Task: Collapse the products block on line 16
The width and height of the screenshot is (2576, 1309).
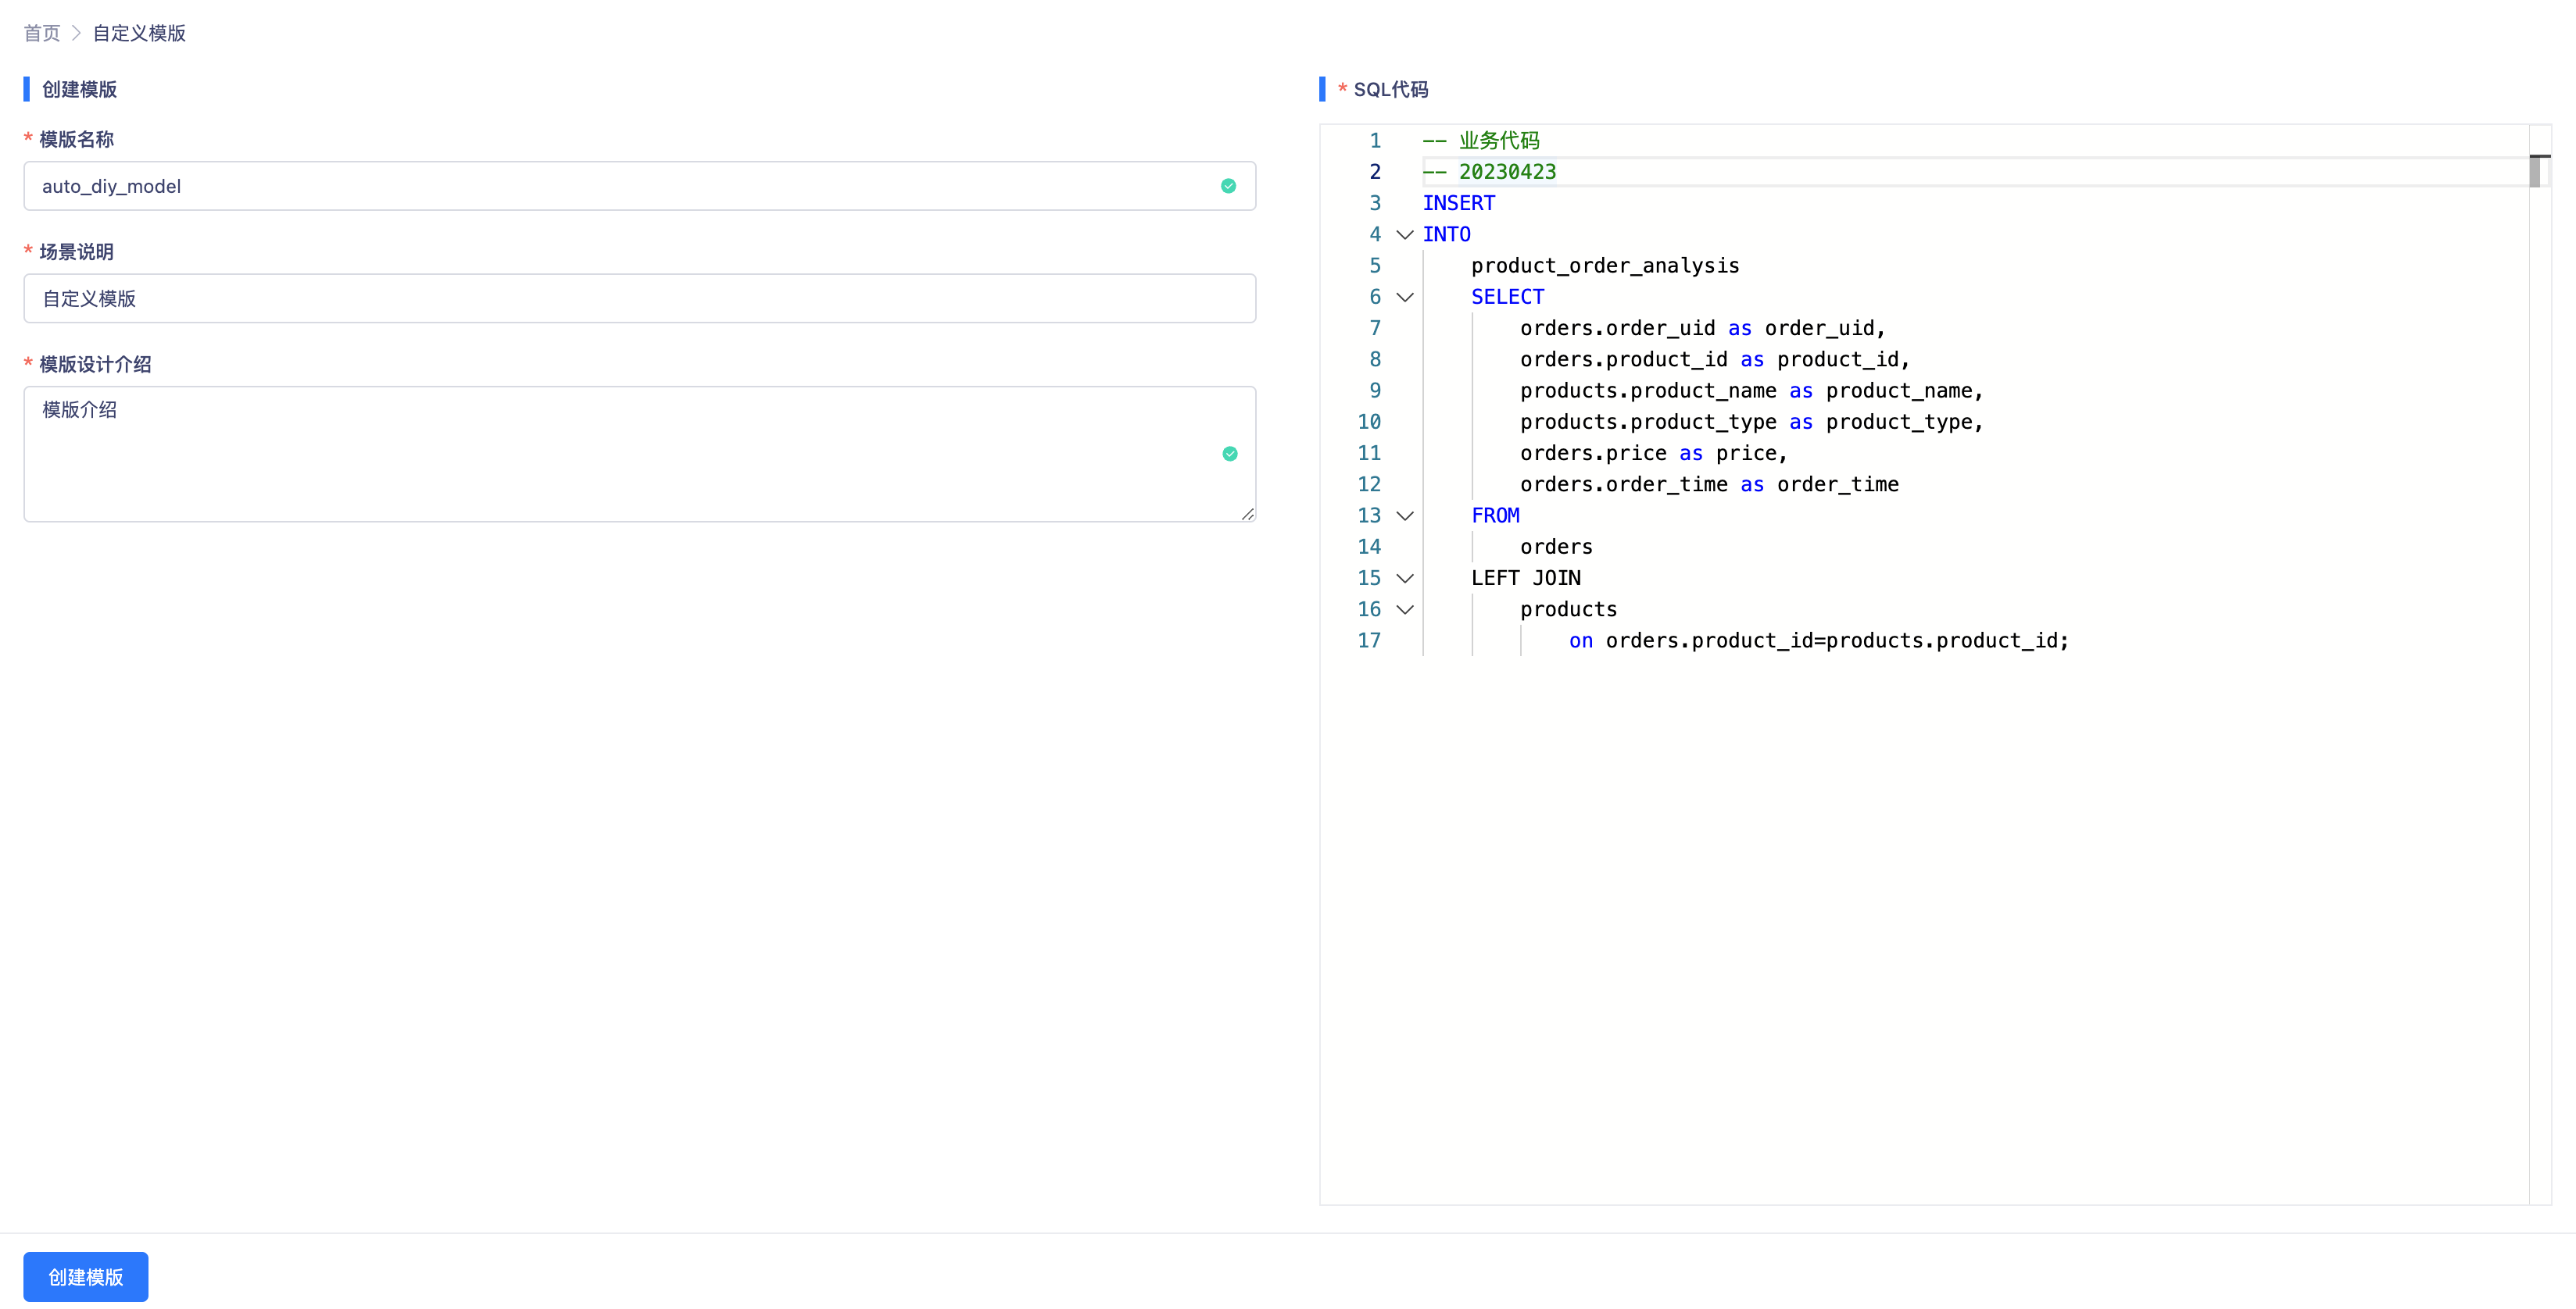Action: click(x=1405, y=609)
